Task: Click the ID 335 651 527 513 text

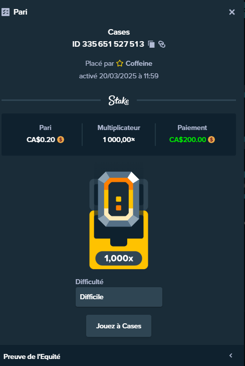Action: [108, 44]
